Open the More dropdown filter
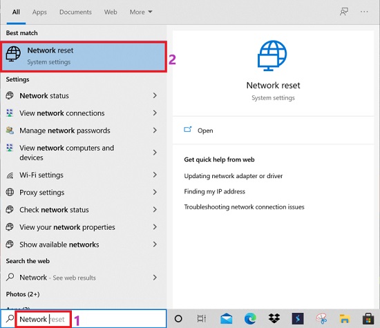This screenshot has width=380, height=328. point(141,12)
